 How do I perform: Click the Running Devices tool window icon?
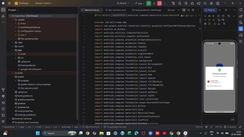[241, 29]
